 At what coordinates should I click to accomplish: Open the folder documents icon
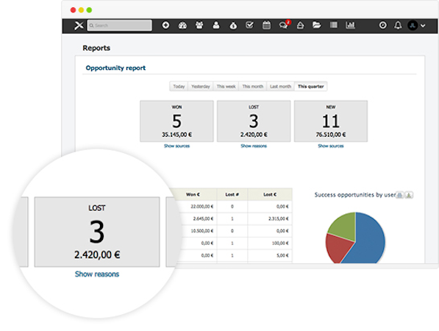[x=317, y=25]
